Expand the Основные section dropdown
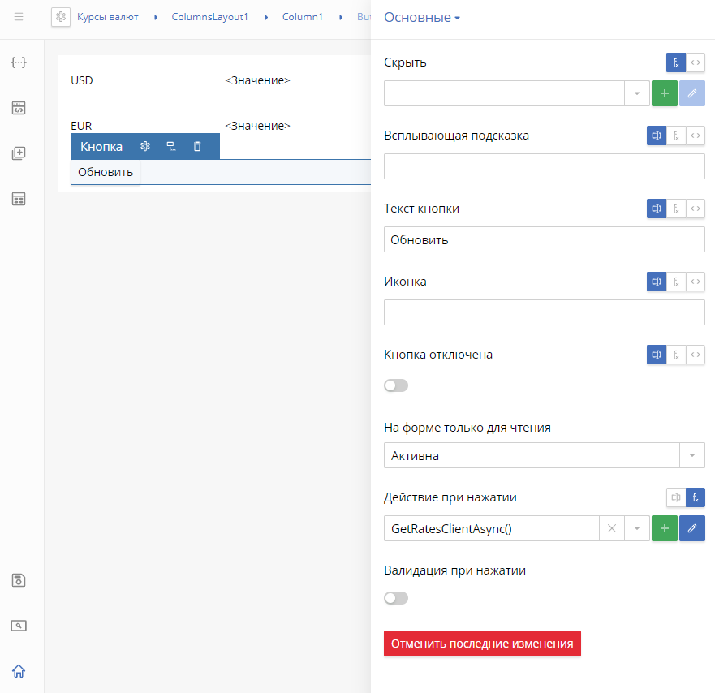Image resolution: width=715 pixels, height=693 pixels. tap(422, 17)
